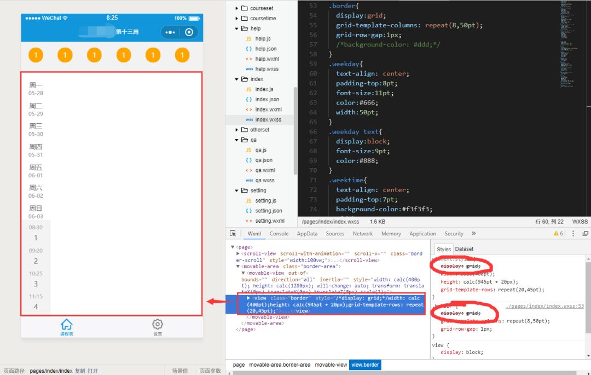This screenshot has height=375, width=591.
Task: Click the code editor minimap
Action: coord(566,44)
